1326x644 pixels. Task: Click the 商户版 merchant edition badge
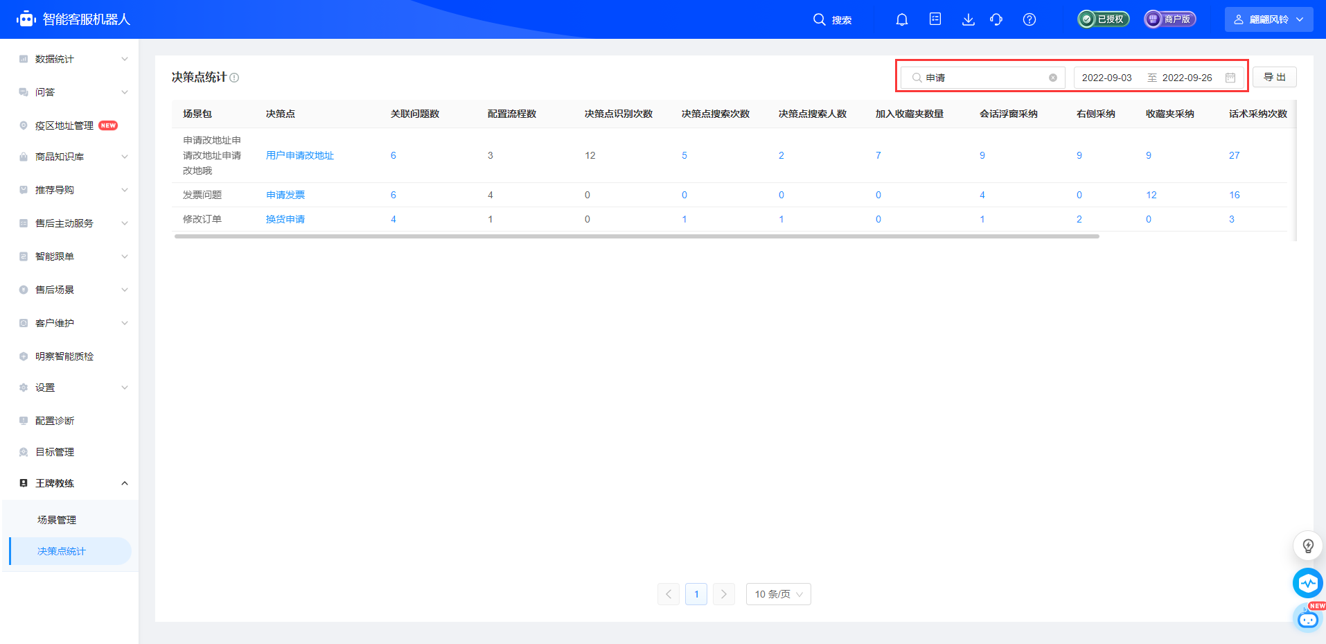click(1170, 19)
